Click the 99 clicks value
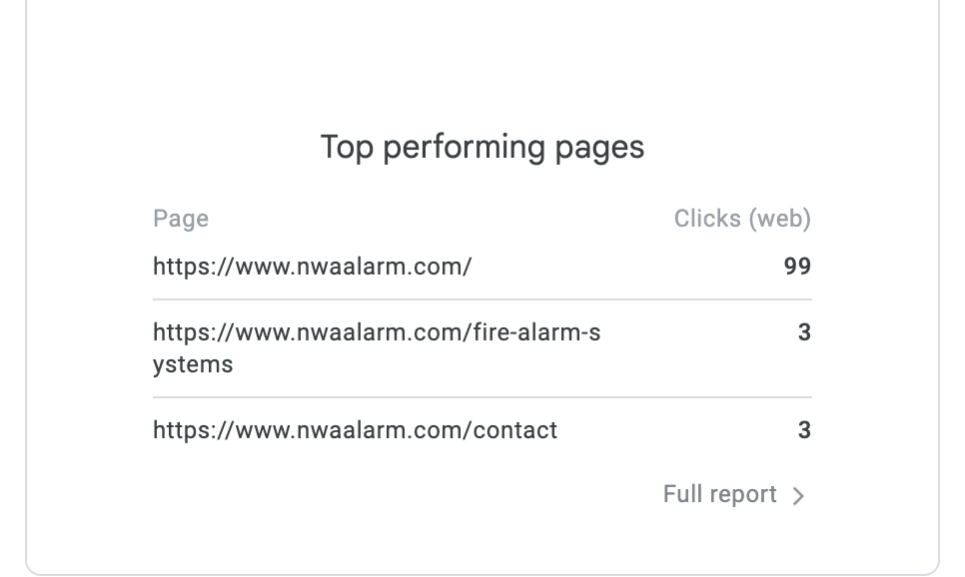Viewport: 965px width, 577px height. point(797,267)
